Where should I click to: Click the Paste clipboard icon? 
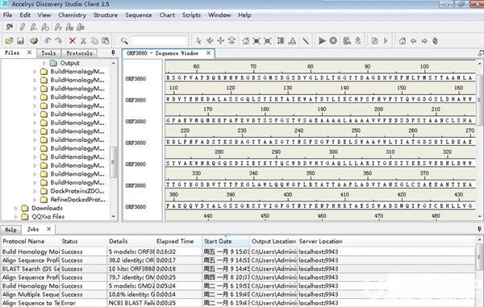[106, 40]
